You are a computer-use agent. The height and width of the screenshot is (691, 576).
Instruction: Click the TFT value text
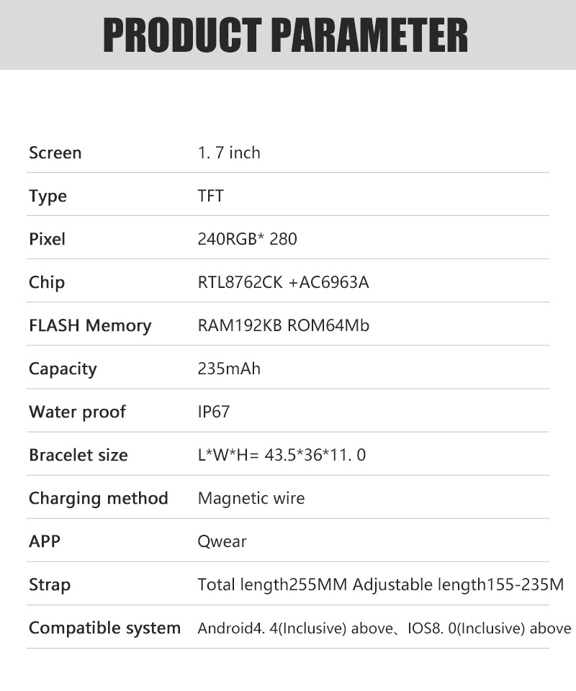click(x=211, y=196)
